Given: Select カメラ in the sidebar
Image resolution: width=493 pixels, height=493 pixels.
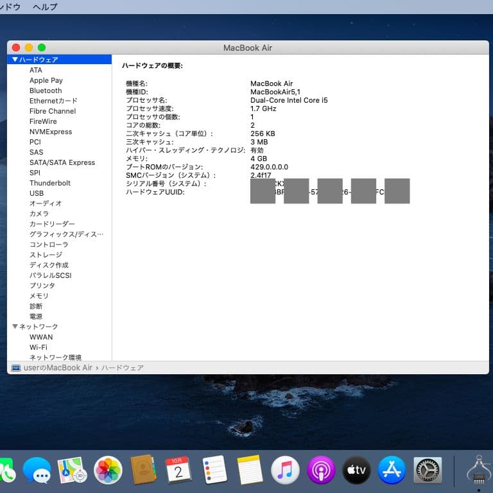Looking at the screenshot, I should pyautogui.click(x=39, y=214).
